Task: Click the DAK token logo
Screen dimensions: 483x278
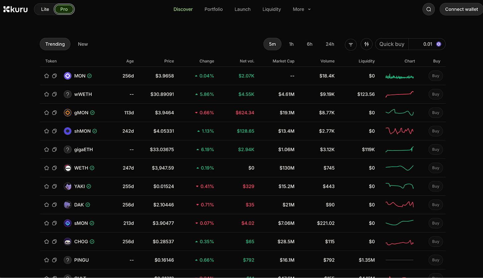Action: (x=68, y=205)
